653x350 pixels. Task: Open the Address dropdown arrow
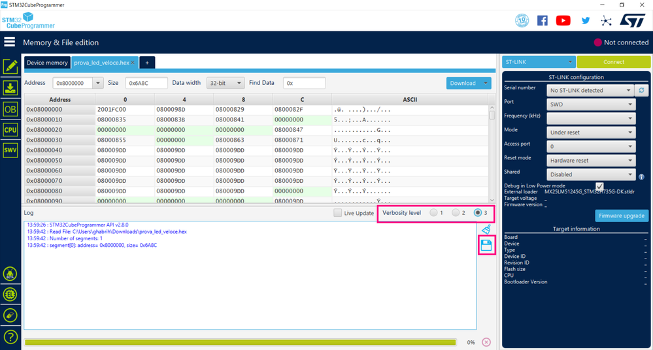point(98,83)
